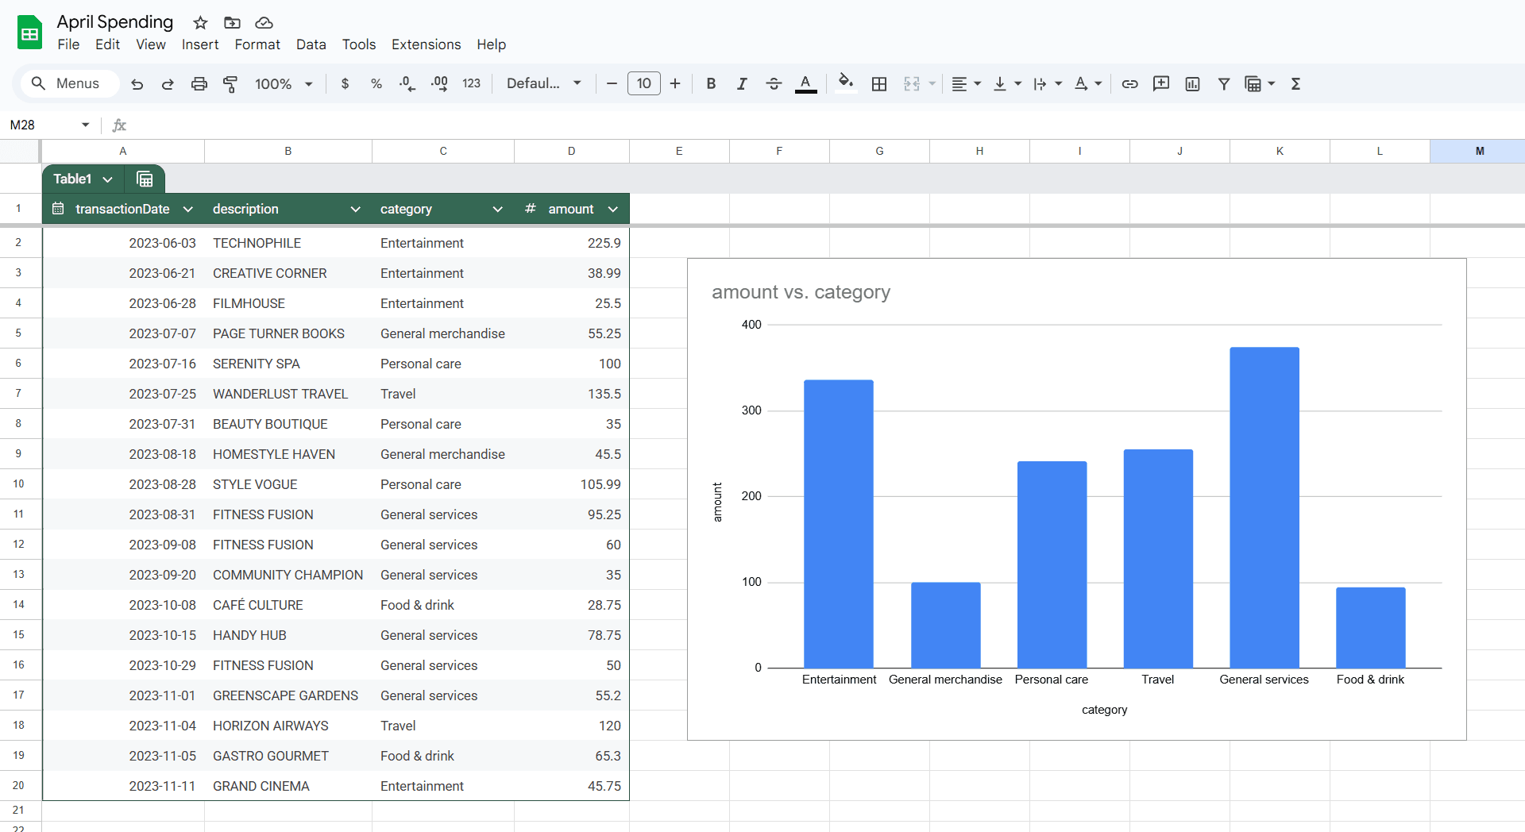Click the Menus search button

tap(69, 83)
